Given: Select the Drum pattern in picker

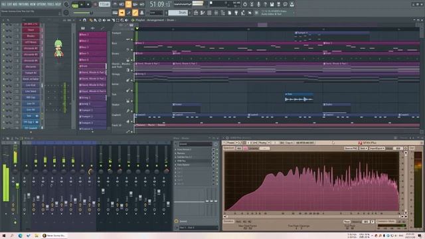Looking at the screenshot, I should pos(92,66).
